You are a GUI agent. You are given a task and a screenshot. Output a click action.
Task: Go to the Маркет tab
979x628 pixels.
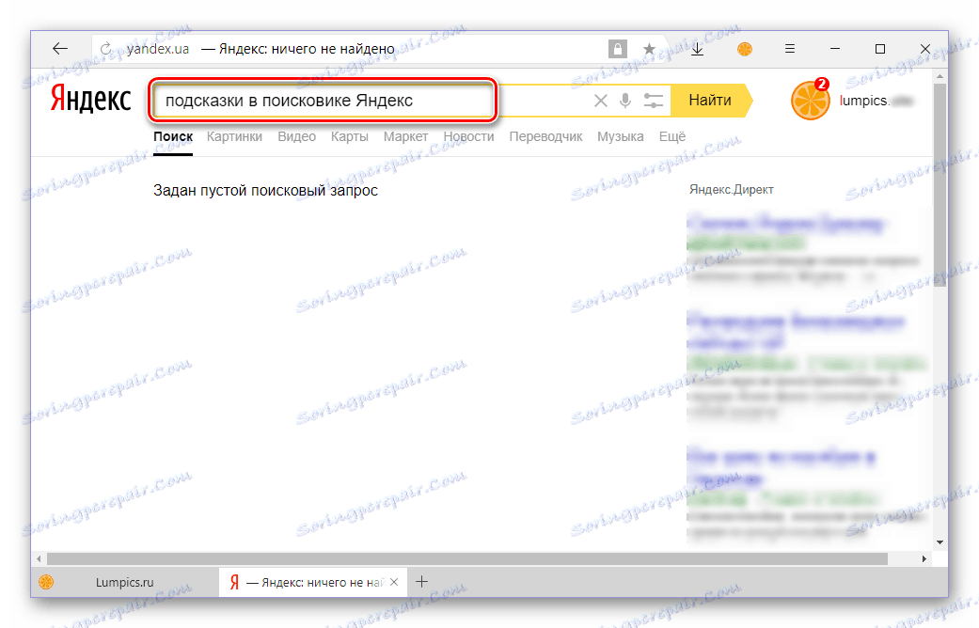pos(406,136)
